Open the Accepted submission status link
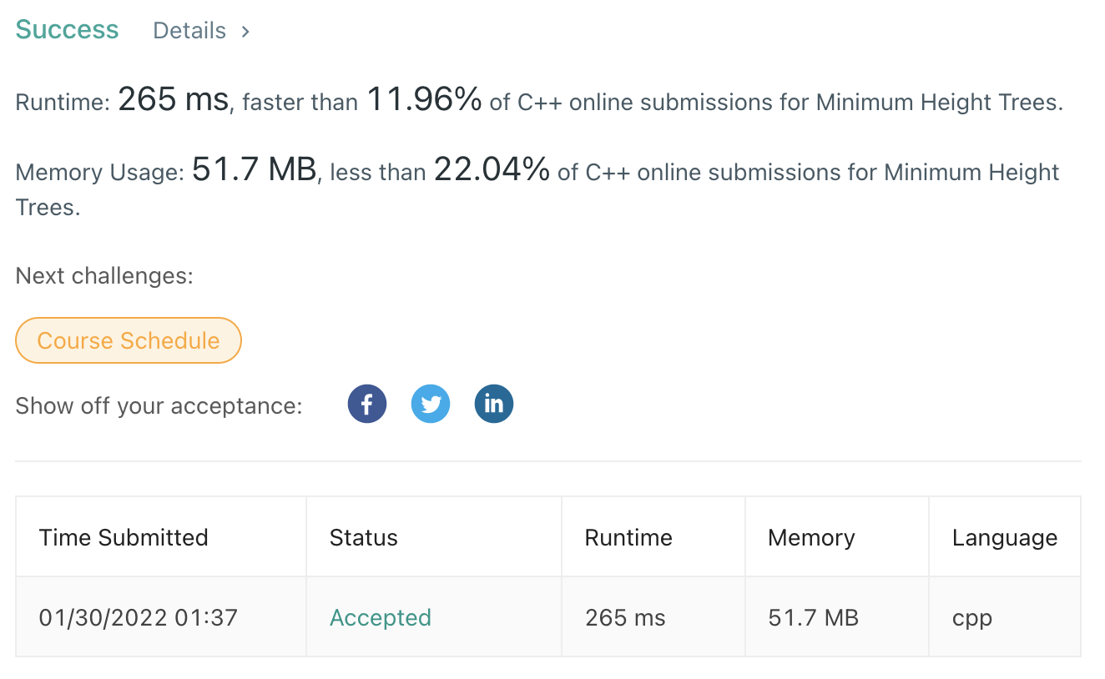 tap(381, 617)
